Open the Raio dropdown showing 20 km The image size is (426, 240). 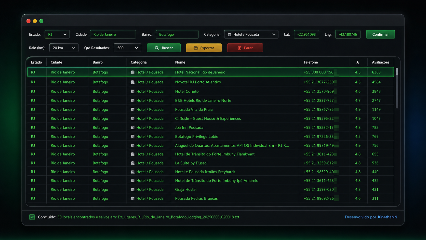tap(64, 48)
